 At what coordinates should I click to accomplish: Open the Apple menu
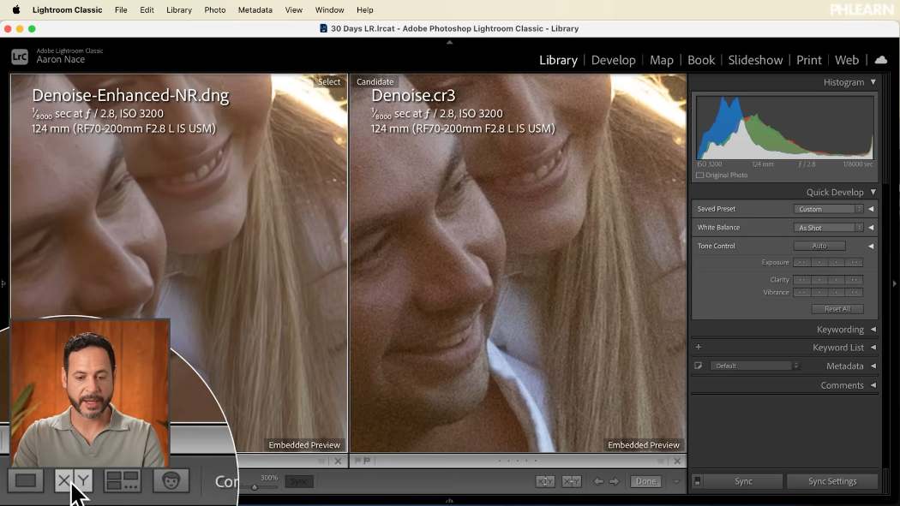[16, 9]
